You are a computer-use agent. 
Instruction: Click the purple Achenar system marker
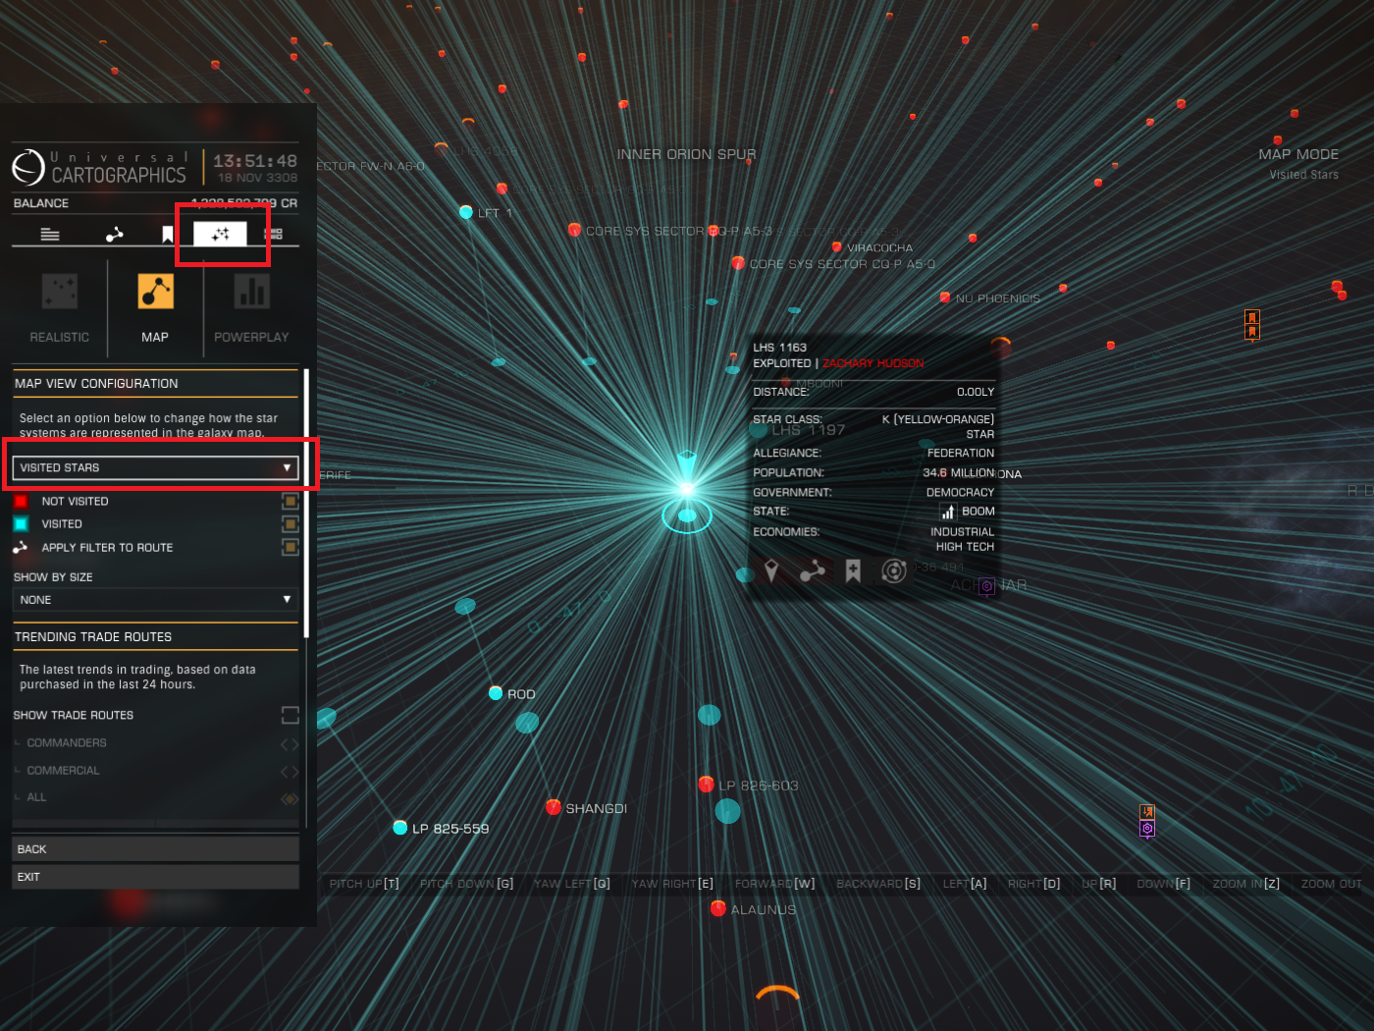click(x=987, y=585)
